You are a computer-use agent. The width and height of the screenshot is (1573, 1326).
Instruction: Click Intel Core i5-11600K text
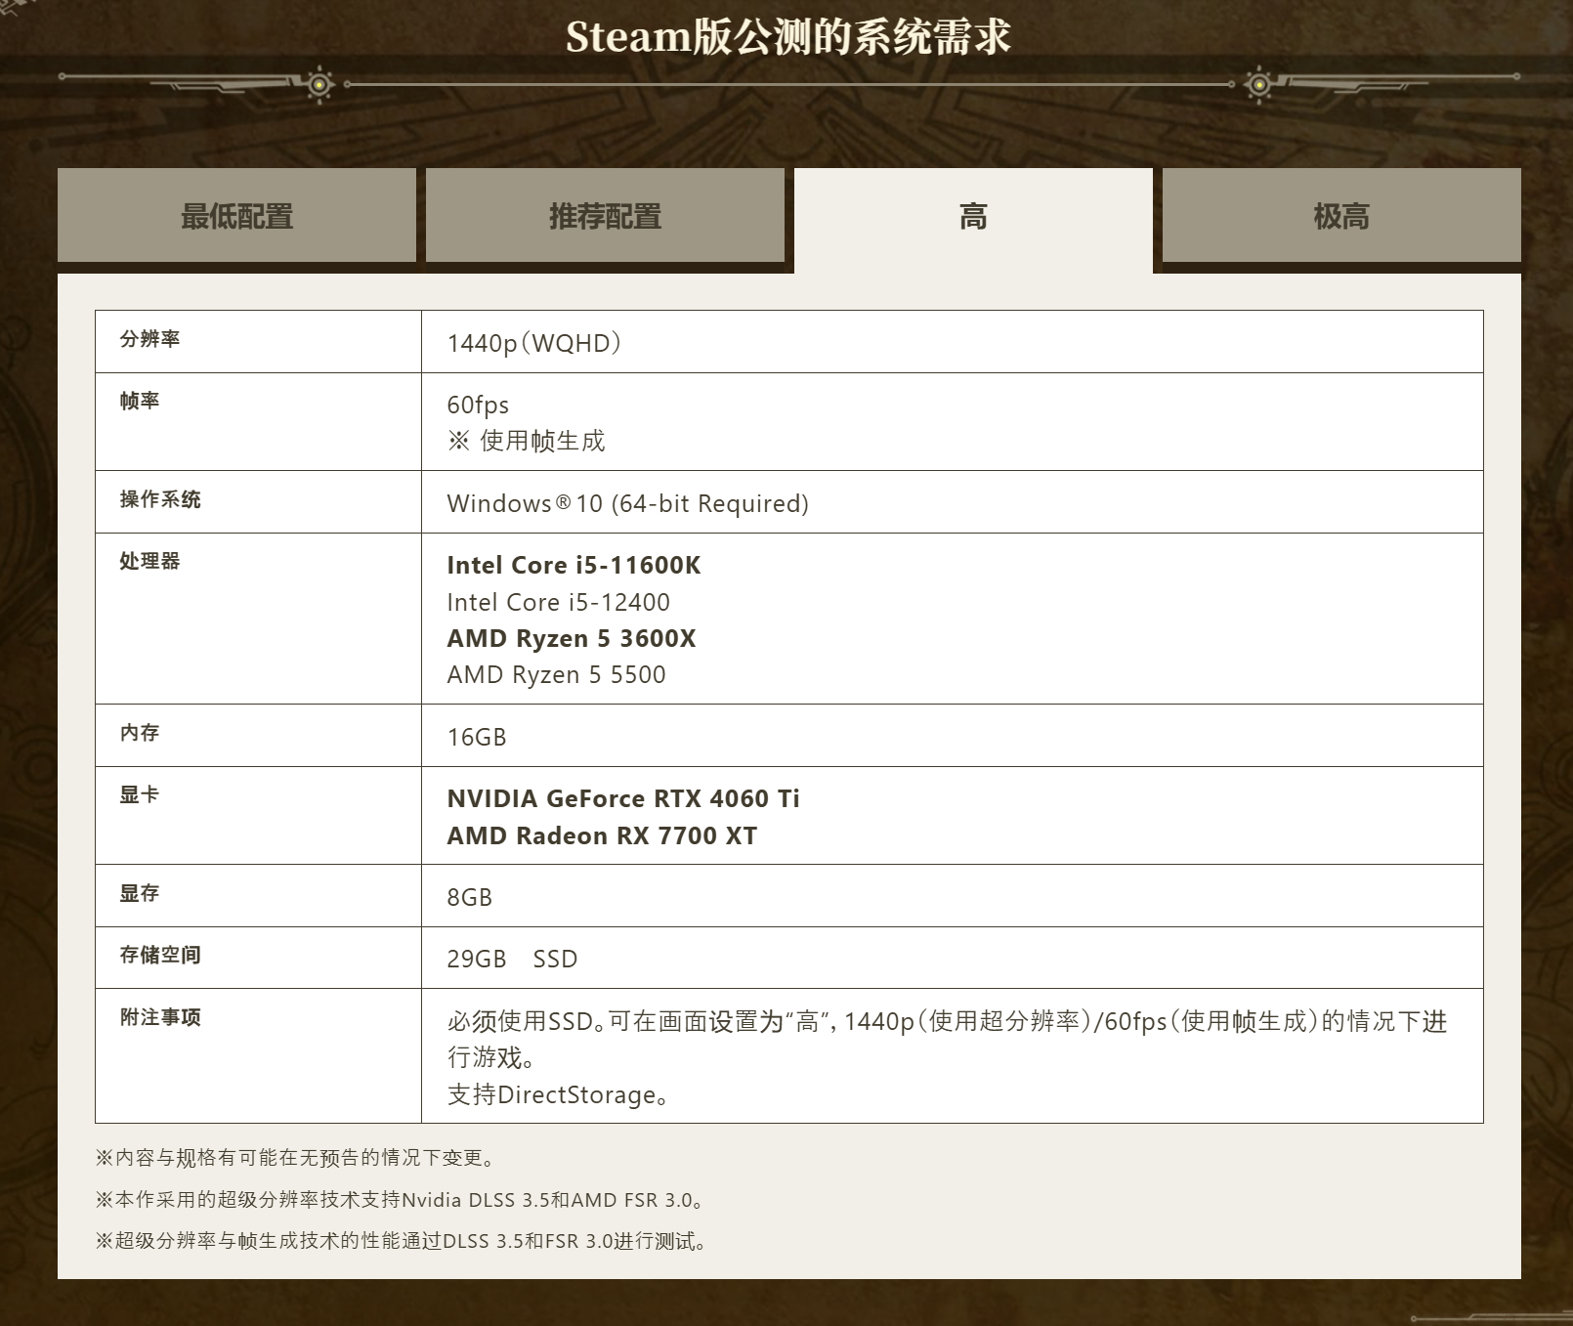574,565
